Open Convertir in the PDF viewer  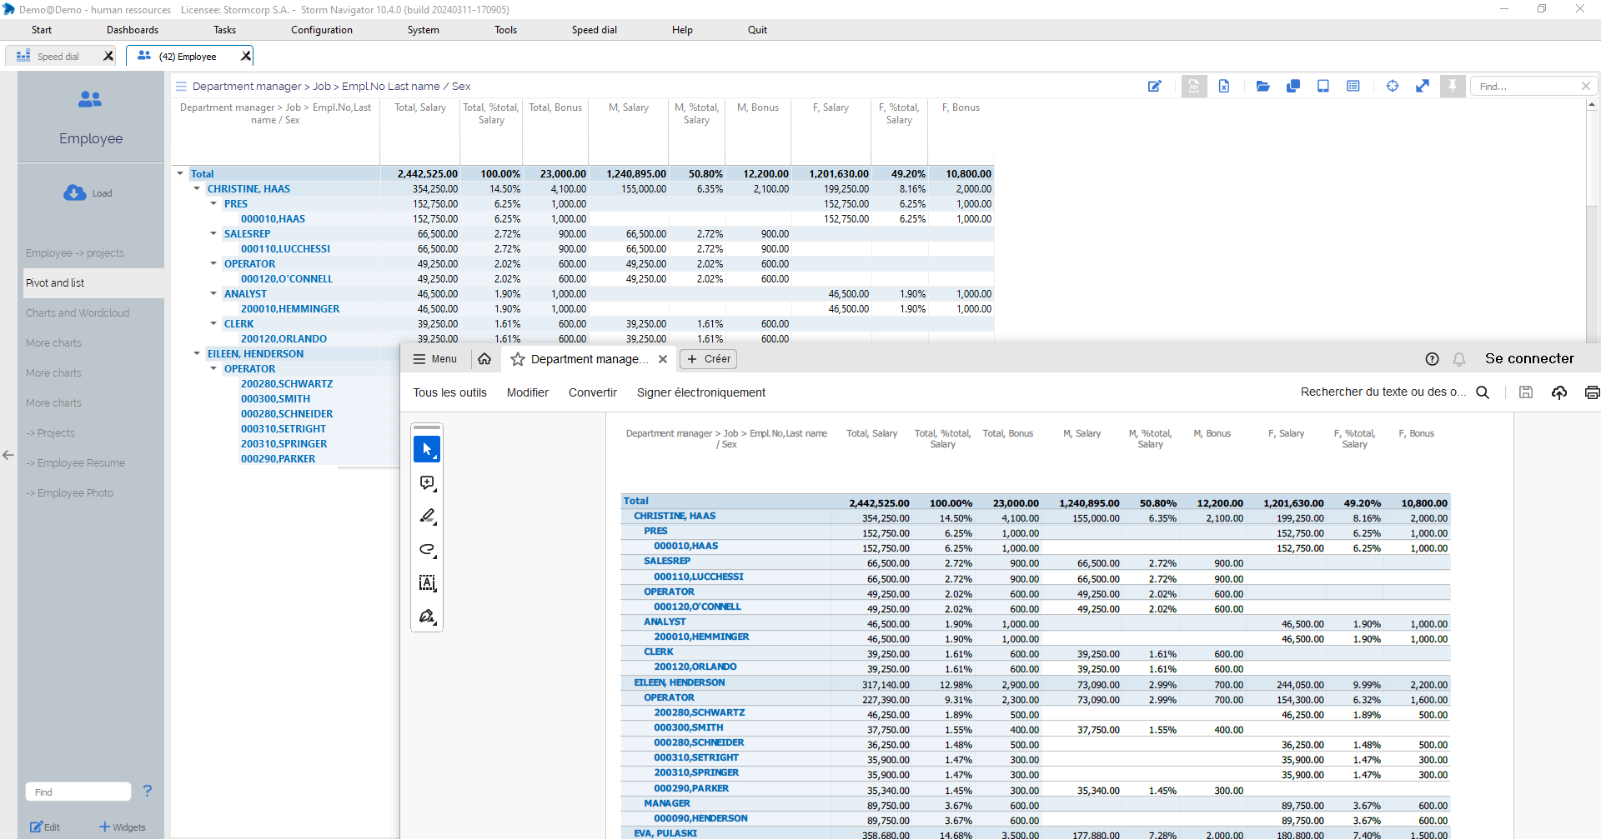(593, 392)
